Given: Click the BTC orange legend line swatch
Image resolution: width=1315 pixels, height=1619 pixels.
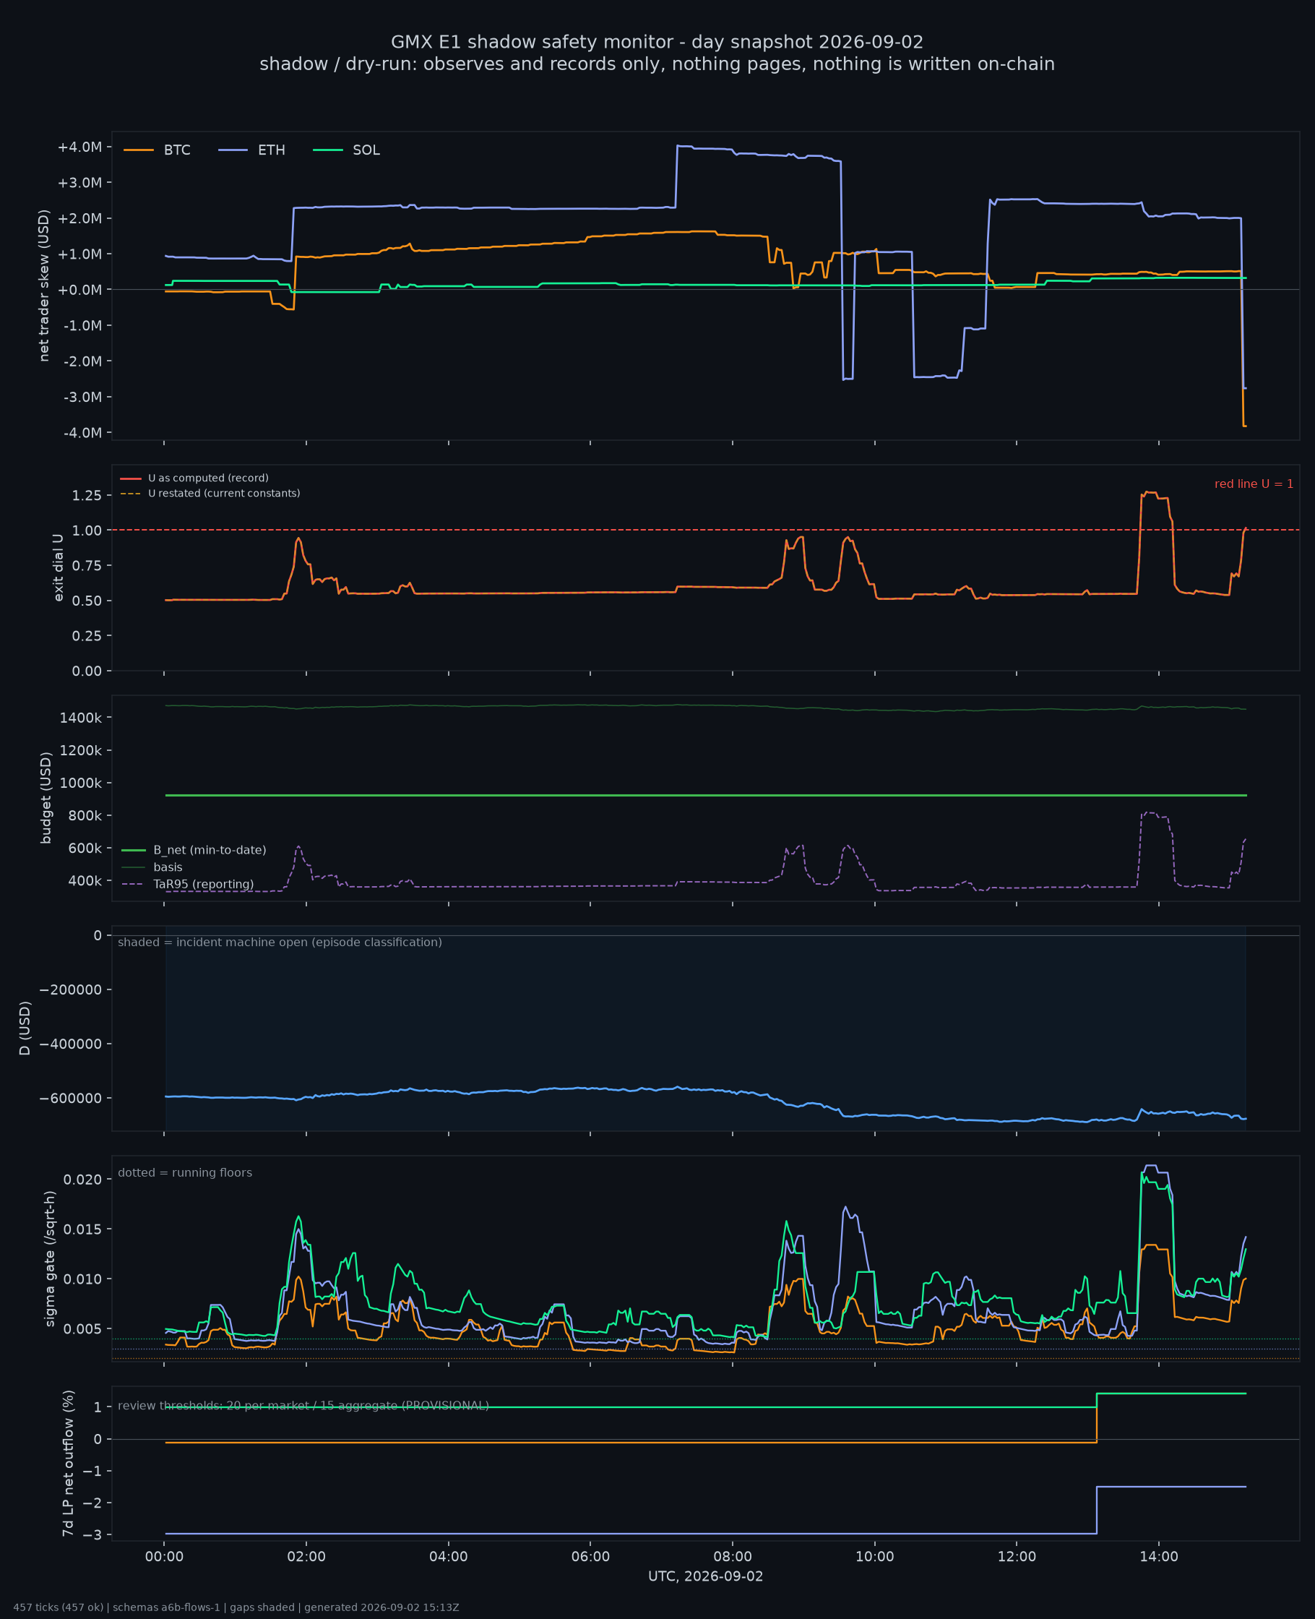Looking at the screenshot, I should (139, 150).
